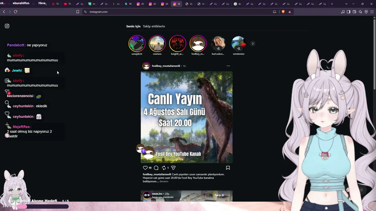View the rownexs story

[x=157, y=44]
